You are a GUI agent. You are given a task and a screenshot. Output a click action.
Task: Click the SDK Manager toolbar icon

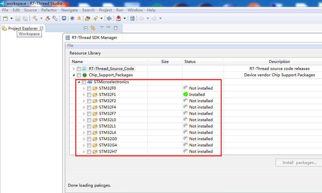(132, 18)
